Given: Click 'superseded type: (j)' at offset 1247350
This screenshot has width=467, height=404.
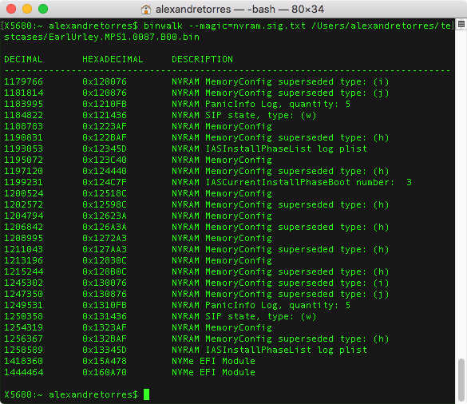Looking at the screenshot, I should coord(334,294).
